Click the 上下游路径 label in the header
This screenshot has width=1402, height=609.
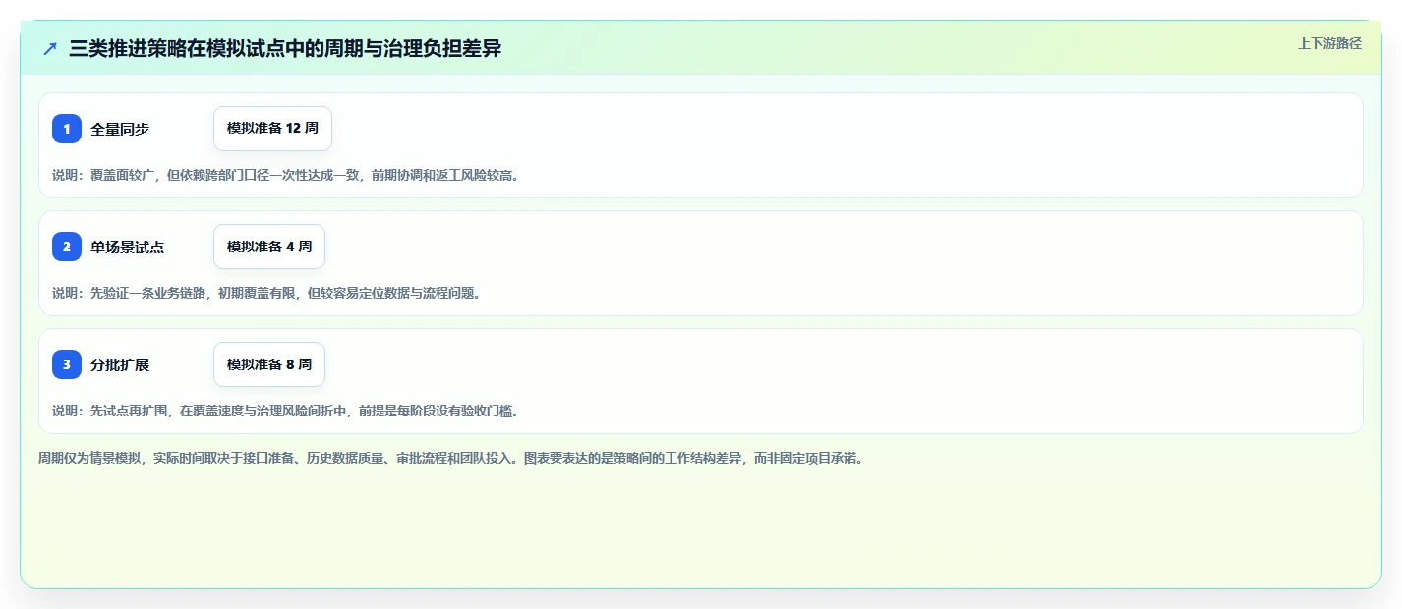(1330, 43)
